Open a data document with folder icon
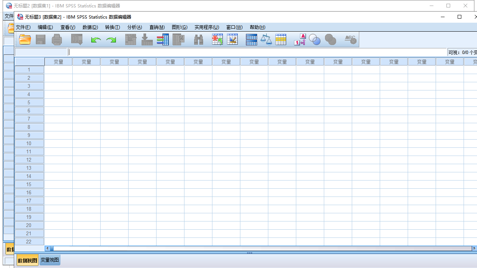The height and width of the screenshot is (268, 477). point(25,39)
